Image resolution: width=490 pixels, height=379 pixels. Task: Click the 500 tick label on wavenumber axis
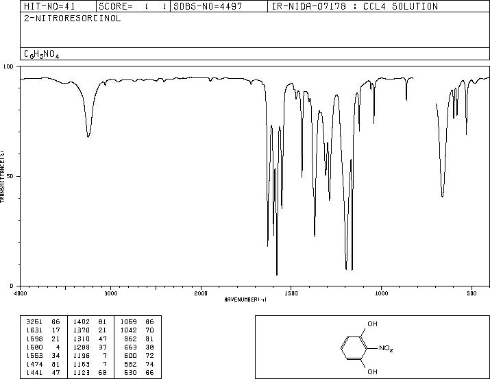[471, 293]
